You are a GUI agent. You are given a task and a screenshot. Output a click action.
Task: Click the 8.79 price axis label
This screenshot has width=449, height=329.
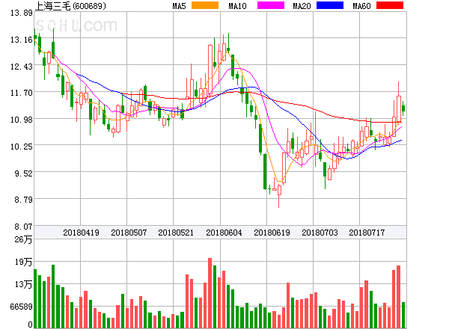(x=24, y=200)
